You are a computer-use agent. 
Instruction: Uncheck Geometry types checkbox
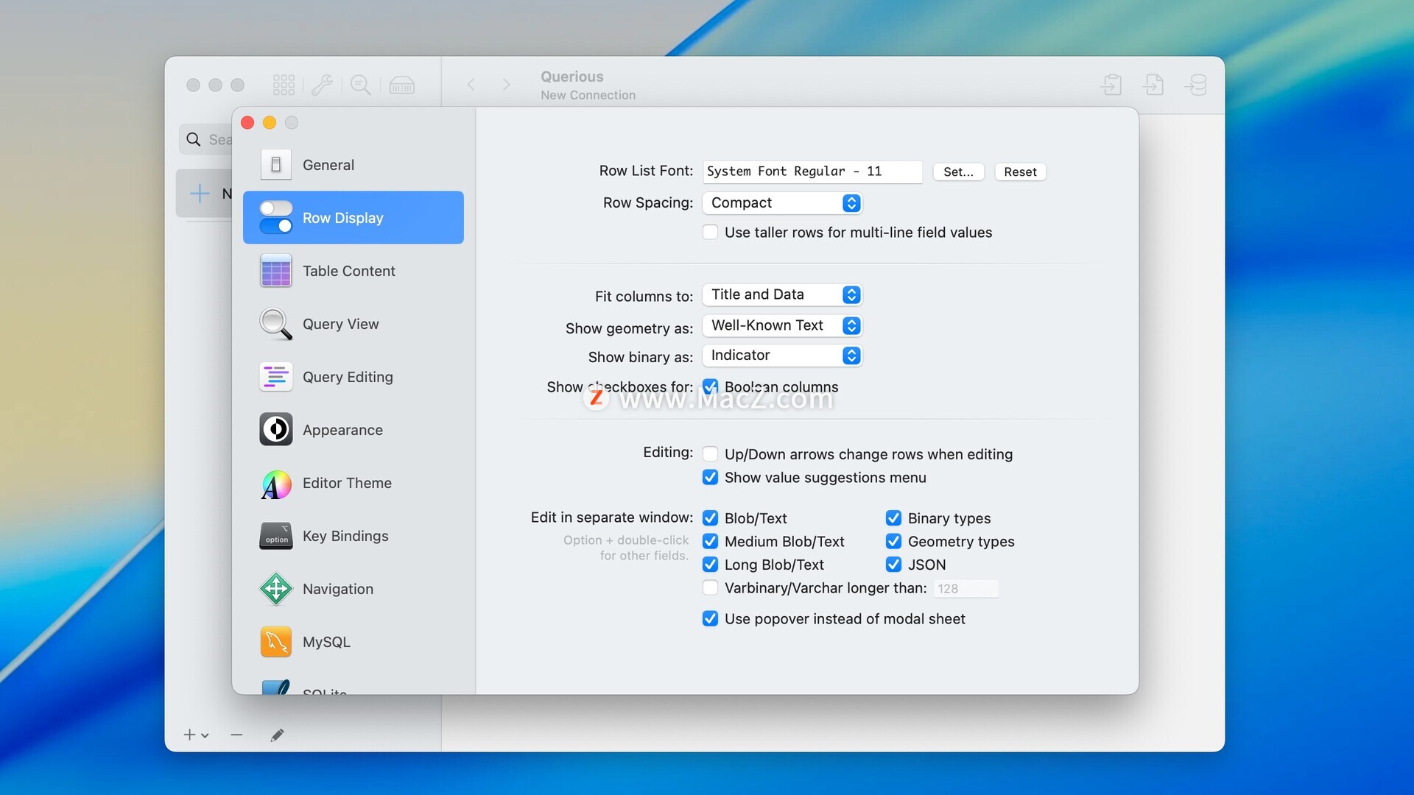pos(893,541)
